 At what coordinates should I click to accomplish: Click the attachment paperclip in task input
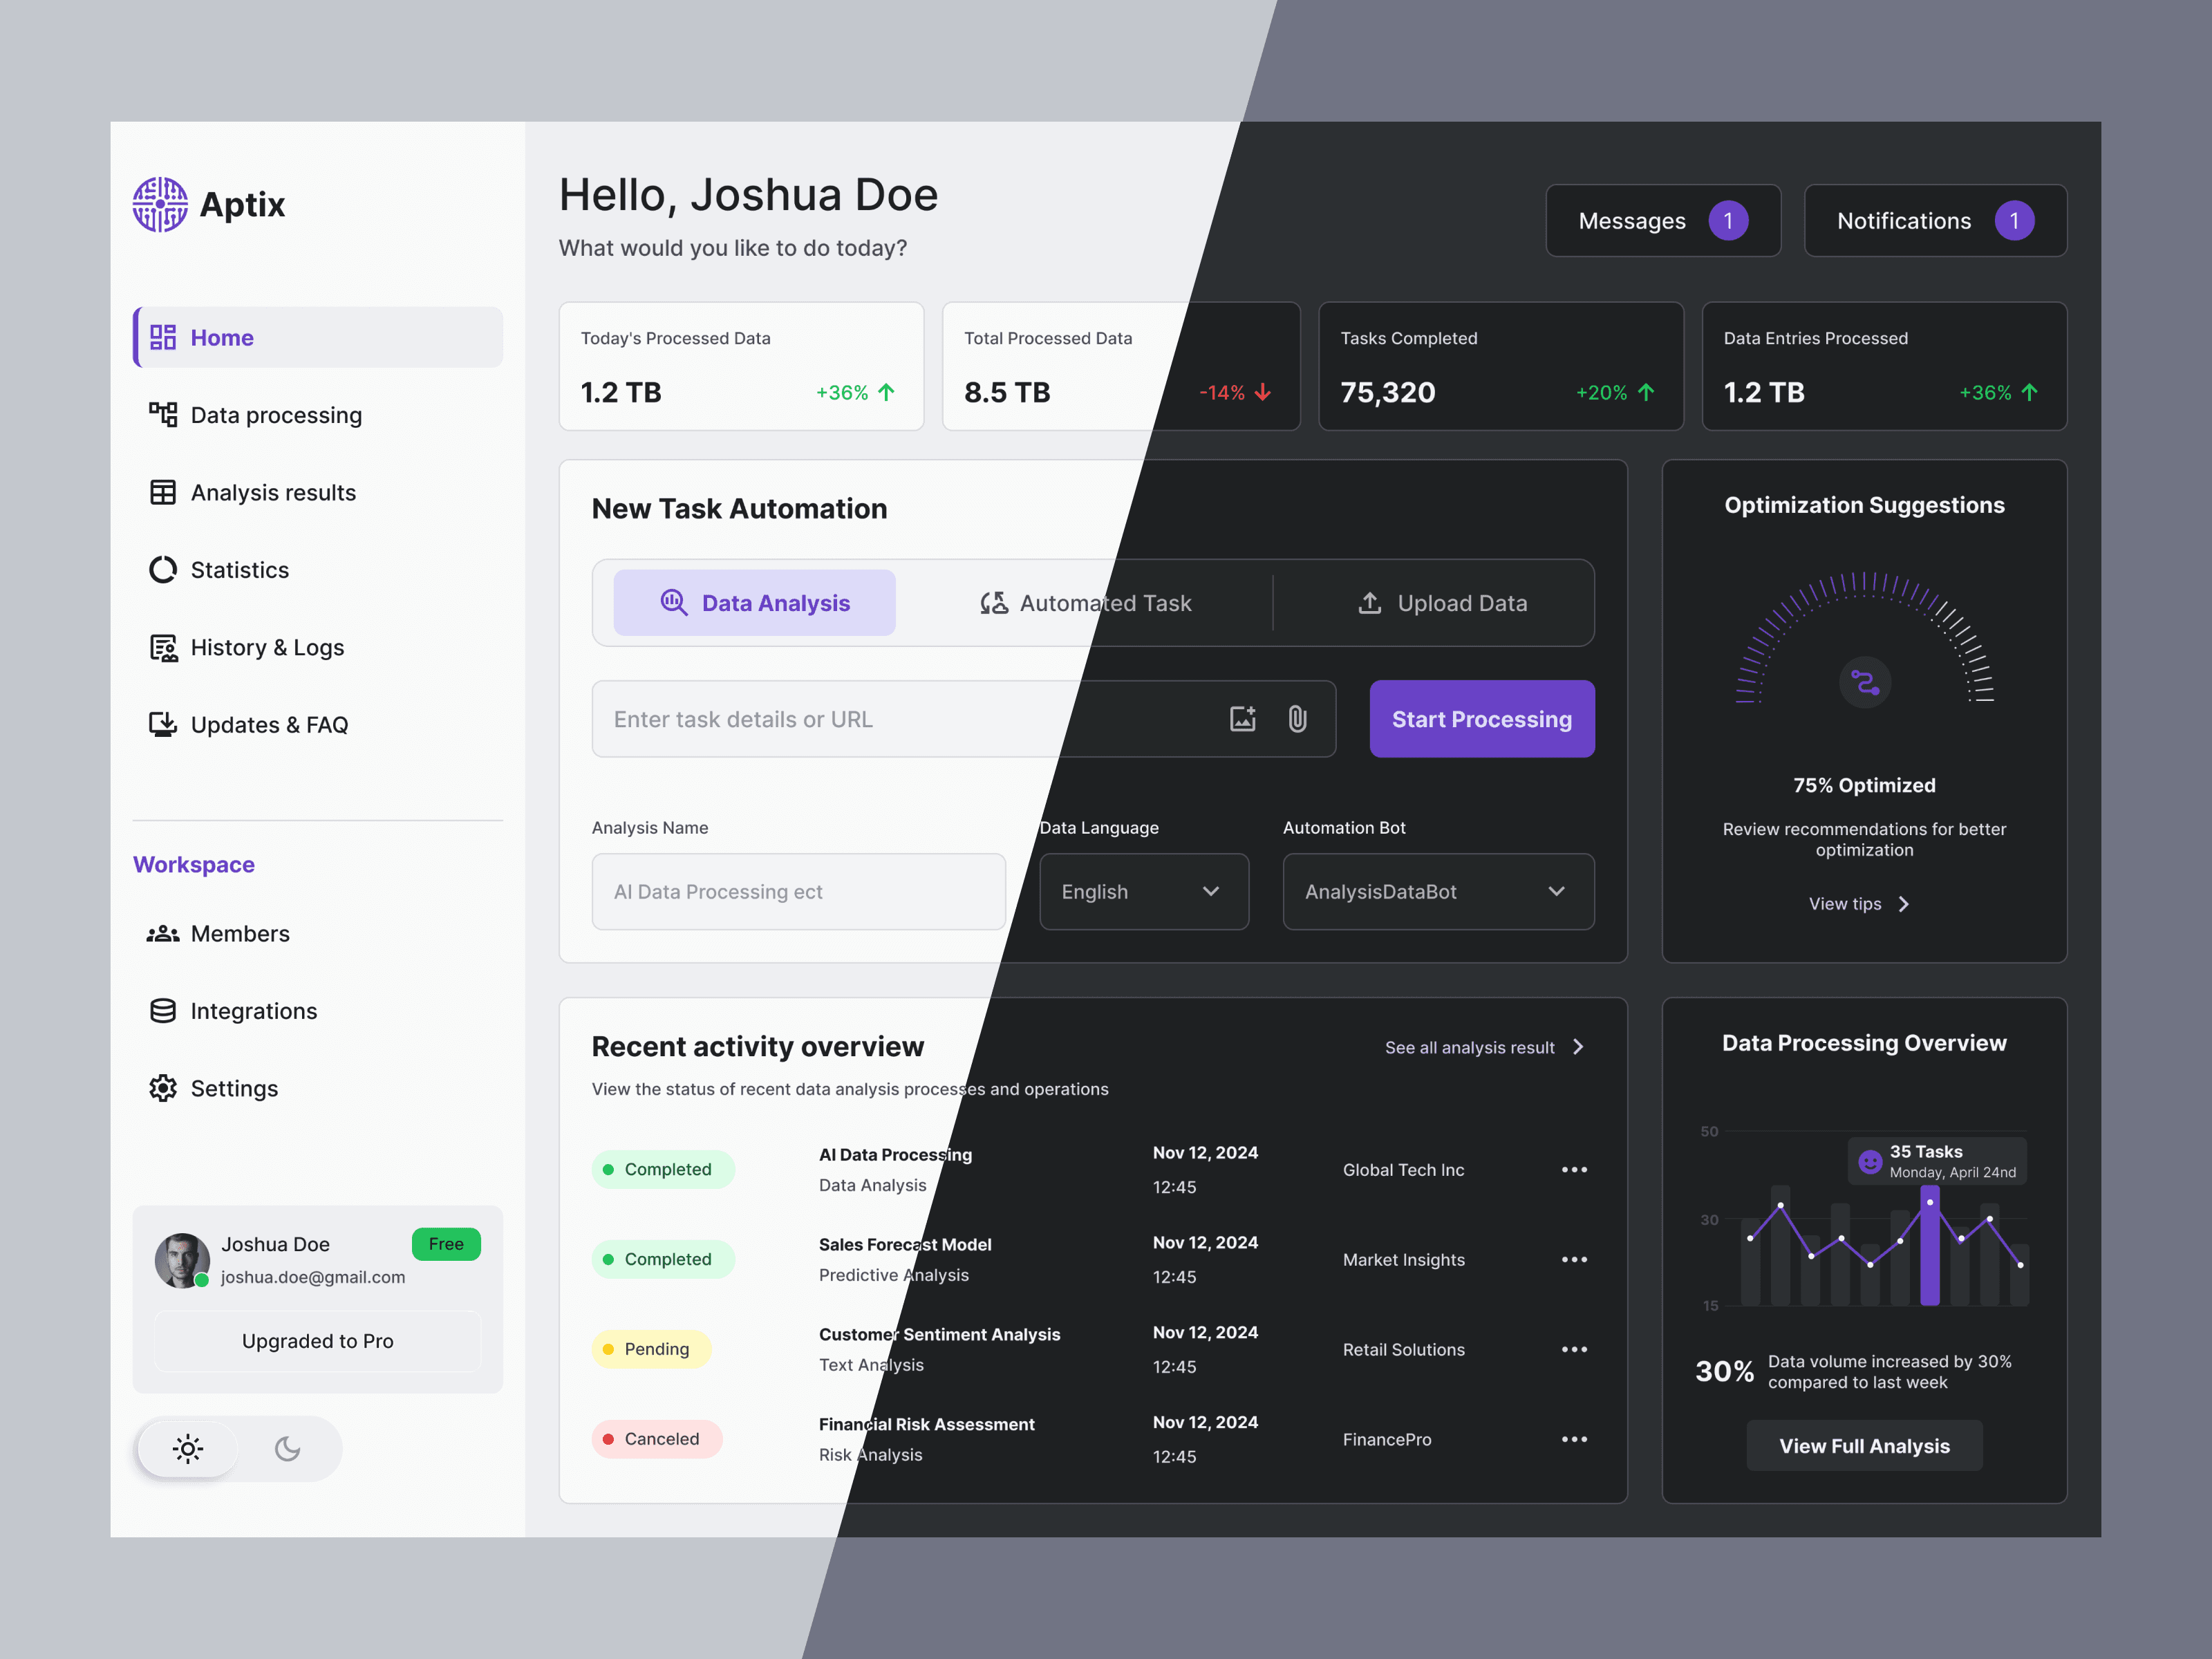point(1298,718)
